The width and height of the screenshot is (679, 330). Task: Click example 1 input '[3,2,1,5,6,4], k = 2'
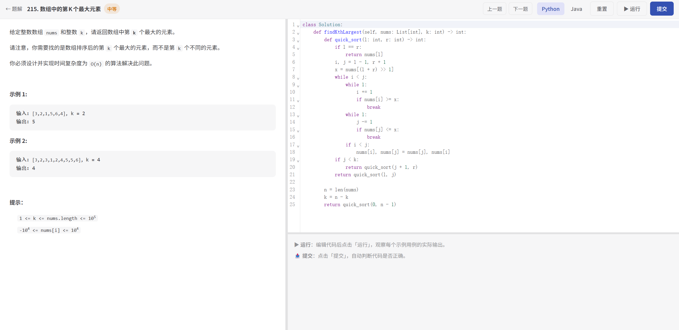(x=59, y=114)
